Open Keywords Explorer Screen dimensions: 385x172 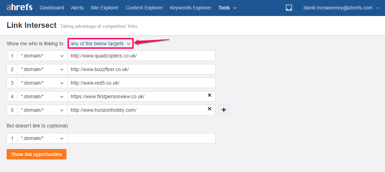190,8
